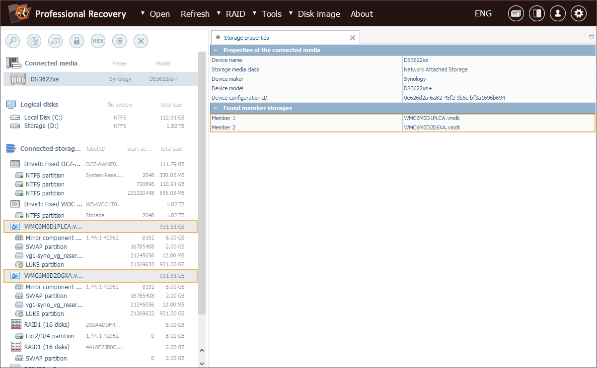Screen dimensions: 597x368
Task: Select the NTFS partition labeled Storage
Action: tap(100, 215)
